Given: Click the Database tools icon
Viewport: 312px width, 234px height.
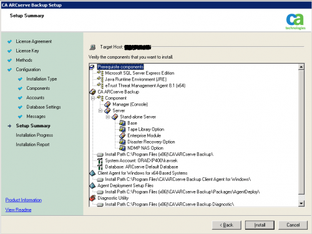Looking at the screenshot, I should click(100, 167).
